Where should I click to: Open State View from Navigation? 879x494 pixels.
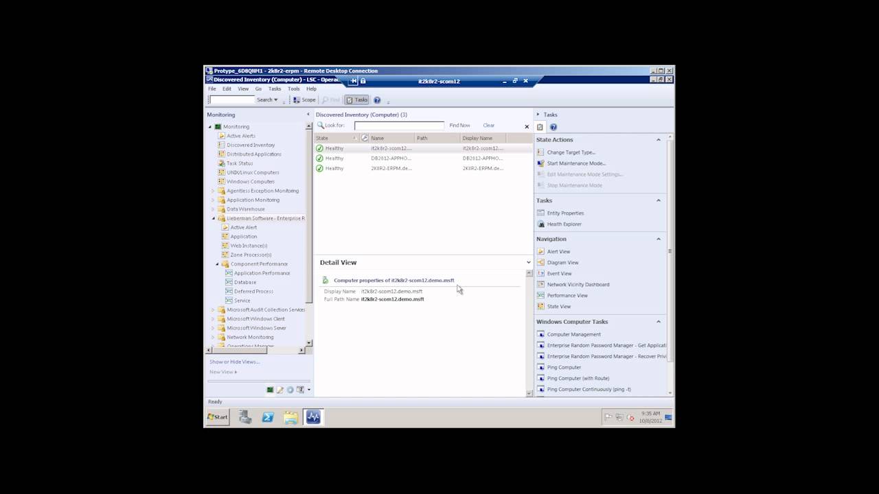pos(559,307)
